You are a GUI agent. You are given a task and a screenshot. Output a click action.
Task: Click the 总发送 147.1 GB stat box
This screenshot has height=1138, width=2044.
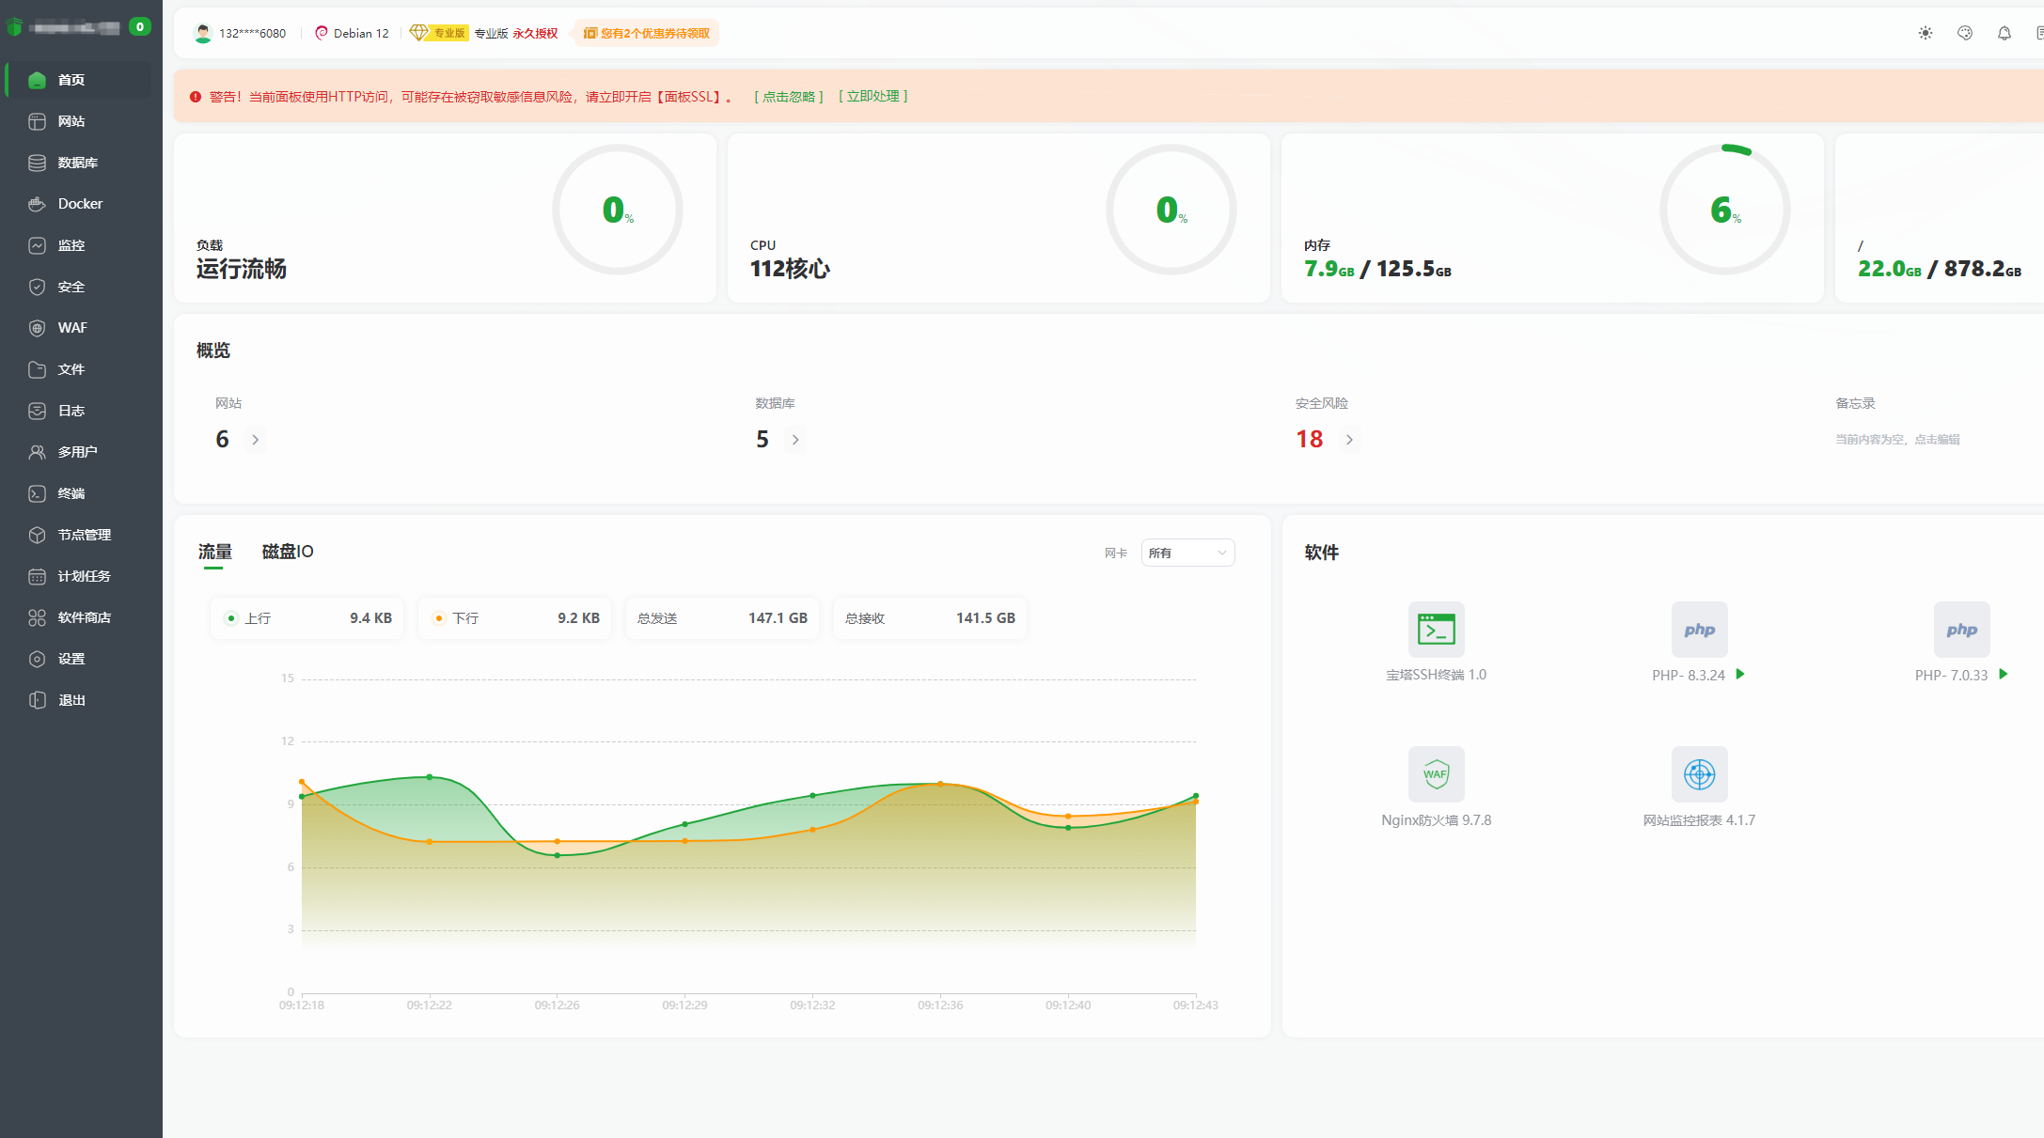pos(722,618)
